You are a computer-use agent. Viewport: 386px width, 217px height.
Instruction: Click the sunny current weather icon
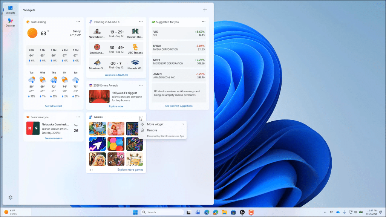click(x=32, y=33)
